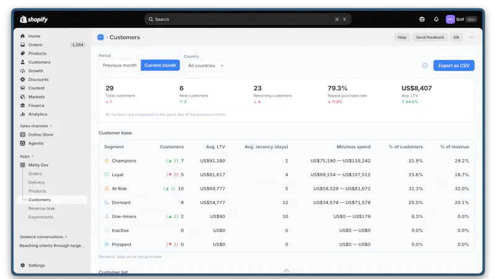The image size is (496, 279).
Task: Click the Shopify logo
Action: (x=34, y=19)
